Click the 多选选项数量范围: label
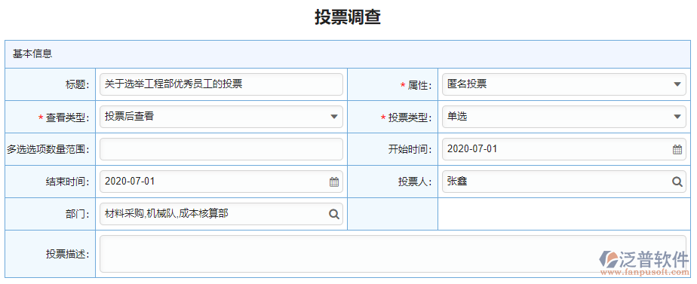The image size is (697, 284). click(48, 150)
